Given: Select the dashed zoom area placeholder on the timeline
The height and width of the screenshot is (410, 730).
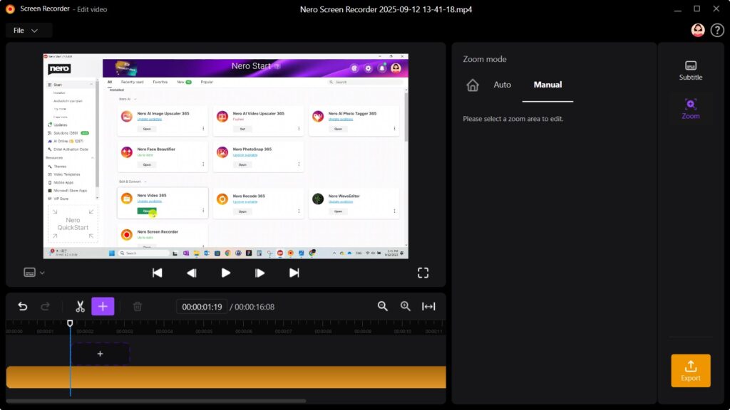Looking at the screenshot, I should (100, 354).
